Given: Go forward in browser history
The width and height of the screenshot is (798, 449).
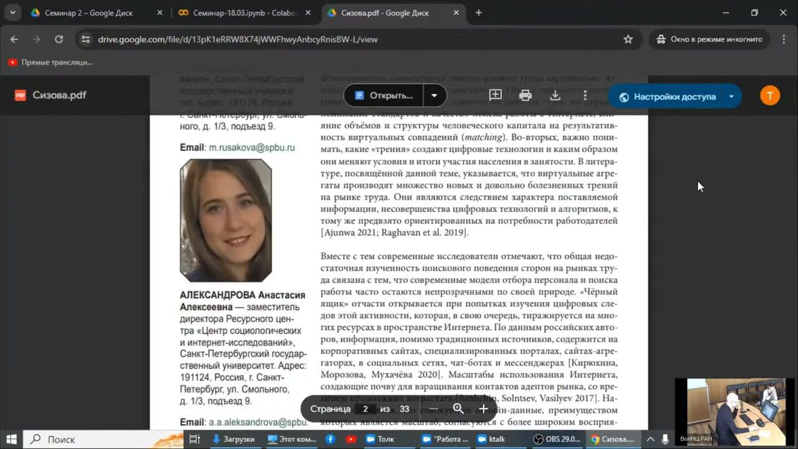Looking at the screenshot, I should (x=36, y=39).
